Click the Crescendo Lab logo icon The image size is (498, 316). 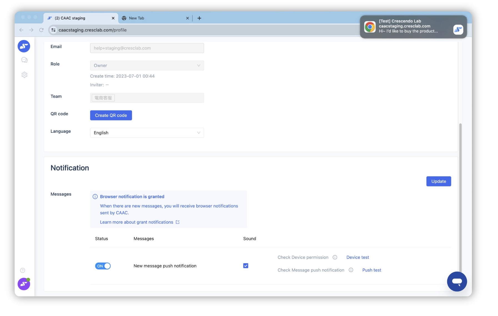point(24,46)
